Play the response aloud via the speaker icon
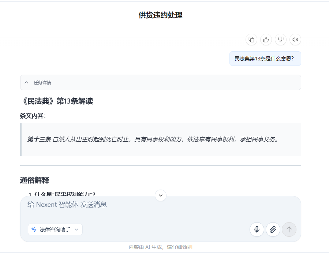329x254 pixels. [295, 40]
